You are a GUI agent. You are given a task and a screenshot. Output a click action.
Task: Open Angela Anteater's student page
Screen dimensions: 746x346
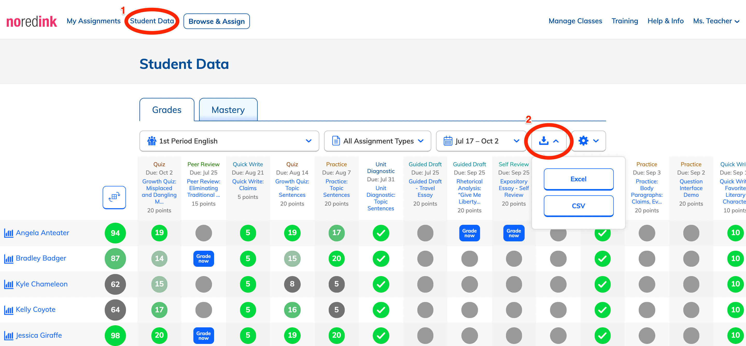tap(43, 233)
